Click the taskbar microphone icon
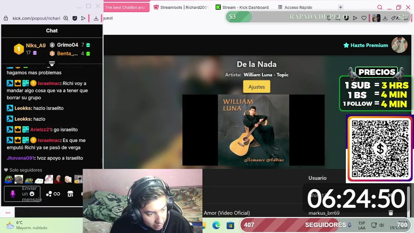The width and height of the screenshot is (414, 233). pyautogui.click(x=350, y=225)
